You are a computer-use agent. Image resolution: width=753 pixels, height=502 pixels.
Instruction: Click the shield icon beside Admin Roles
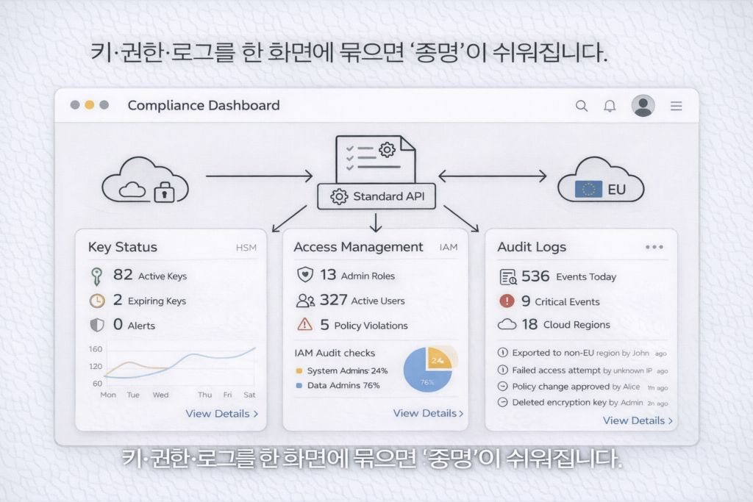305,275
